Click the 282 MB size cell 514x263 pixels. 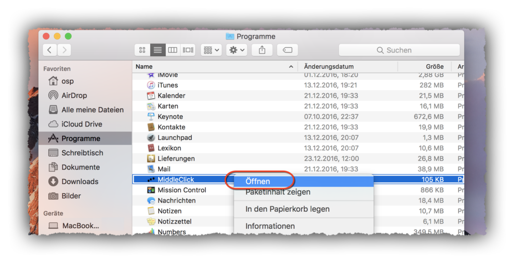coord(431,85)
